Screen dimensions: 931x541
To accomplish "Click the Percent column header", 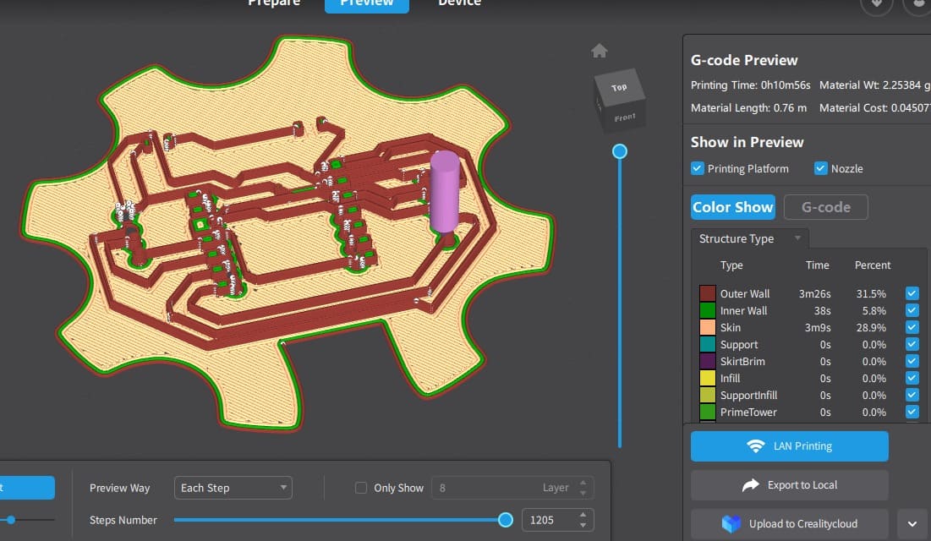I will tap(872, 265).
